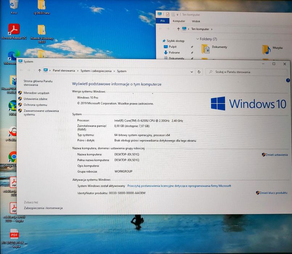Go to 'System i zabezpieczenia' breadcrumb
Image resolution: width=292 pixels, height=254 pixels.
[96, 71]
